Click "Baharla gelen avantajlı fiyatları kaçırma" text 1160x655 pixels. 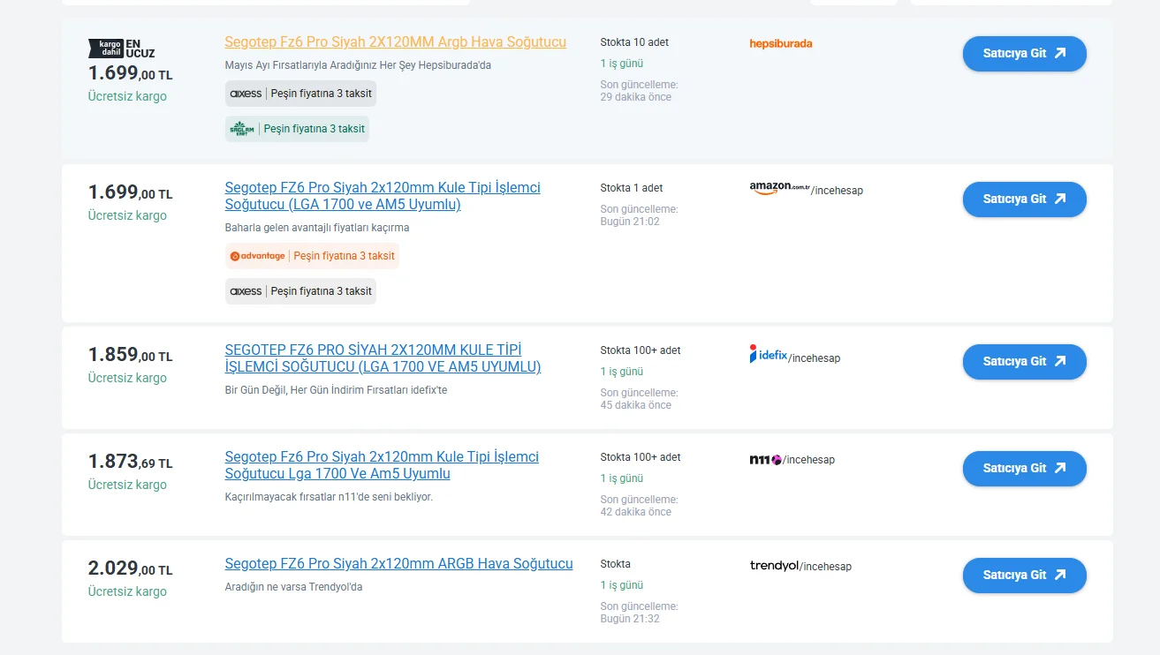pyautogui.click(x=317, y=228)
